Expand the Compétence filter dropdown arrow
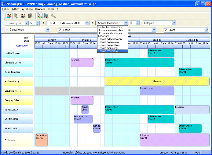This screenshot has width=212, height=155. 48,30
